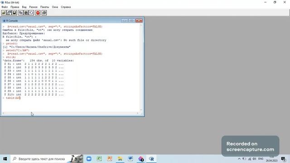Open File Explorer from the taskbar
The width and height of the screenshot is (290, 163).
pos(120,159)
